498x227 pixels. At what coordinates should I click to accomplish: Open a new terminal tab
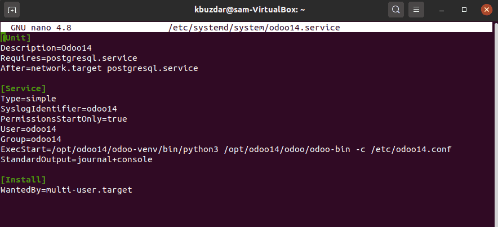click(12, 10)
